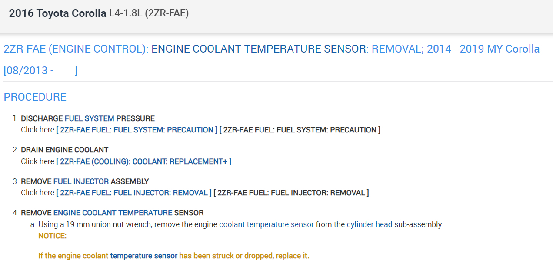Open blue FUEL SYSTEM: PRECAUTION bracketed link
The image size is (553, 260).
(137, 130)
